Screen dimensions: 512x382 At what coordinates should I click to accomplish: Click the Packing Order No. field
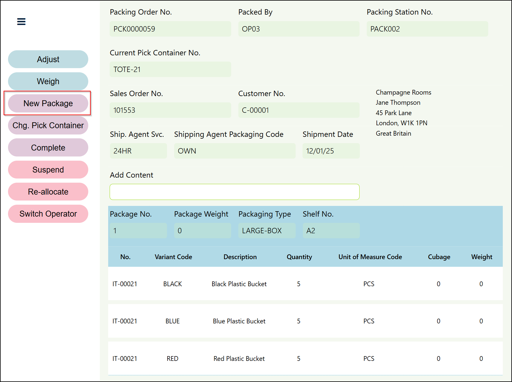click(x=170, y=29)
